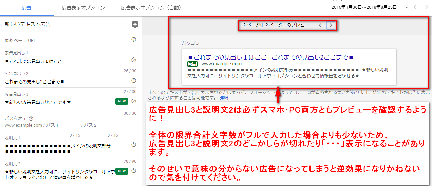Click help icon for 最終ページ URL
This screenshot has height=186, width=432.
tap(134, 40)
